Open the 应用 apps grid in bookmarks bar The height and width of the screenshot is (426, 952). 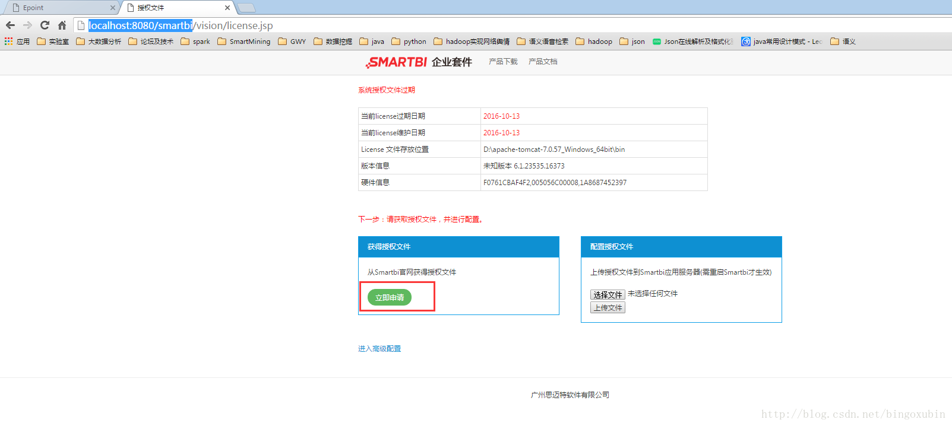click(17, 42)
